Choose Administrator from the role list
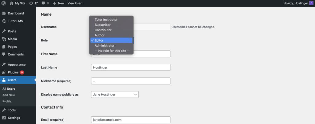 click(x=104, y=46)
